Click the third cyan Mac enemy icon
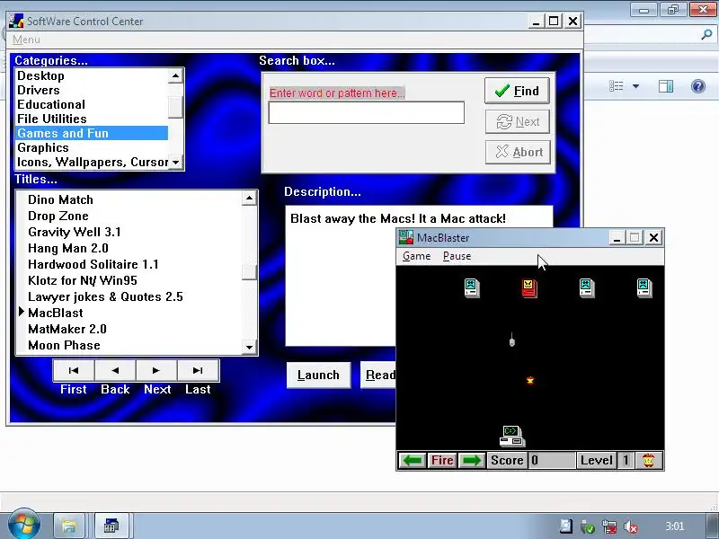719x539 pixels. click(x=587, y=288)
